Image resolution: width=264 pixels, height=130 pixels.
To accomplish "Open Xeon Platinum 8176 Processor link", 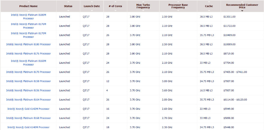I will coord(29,53).
